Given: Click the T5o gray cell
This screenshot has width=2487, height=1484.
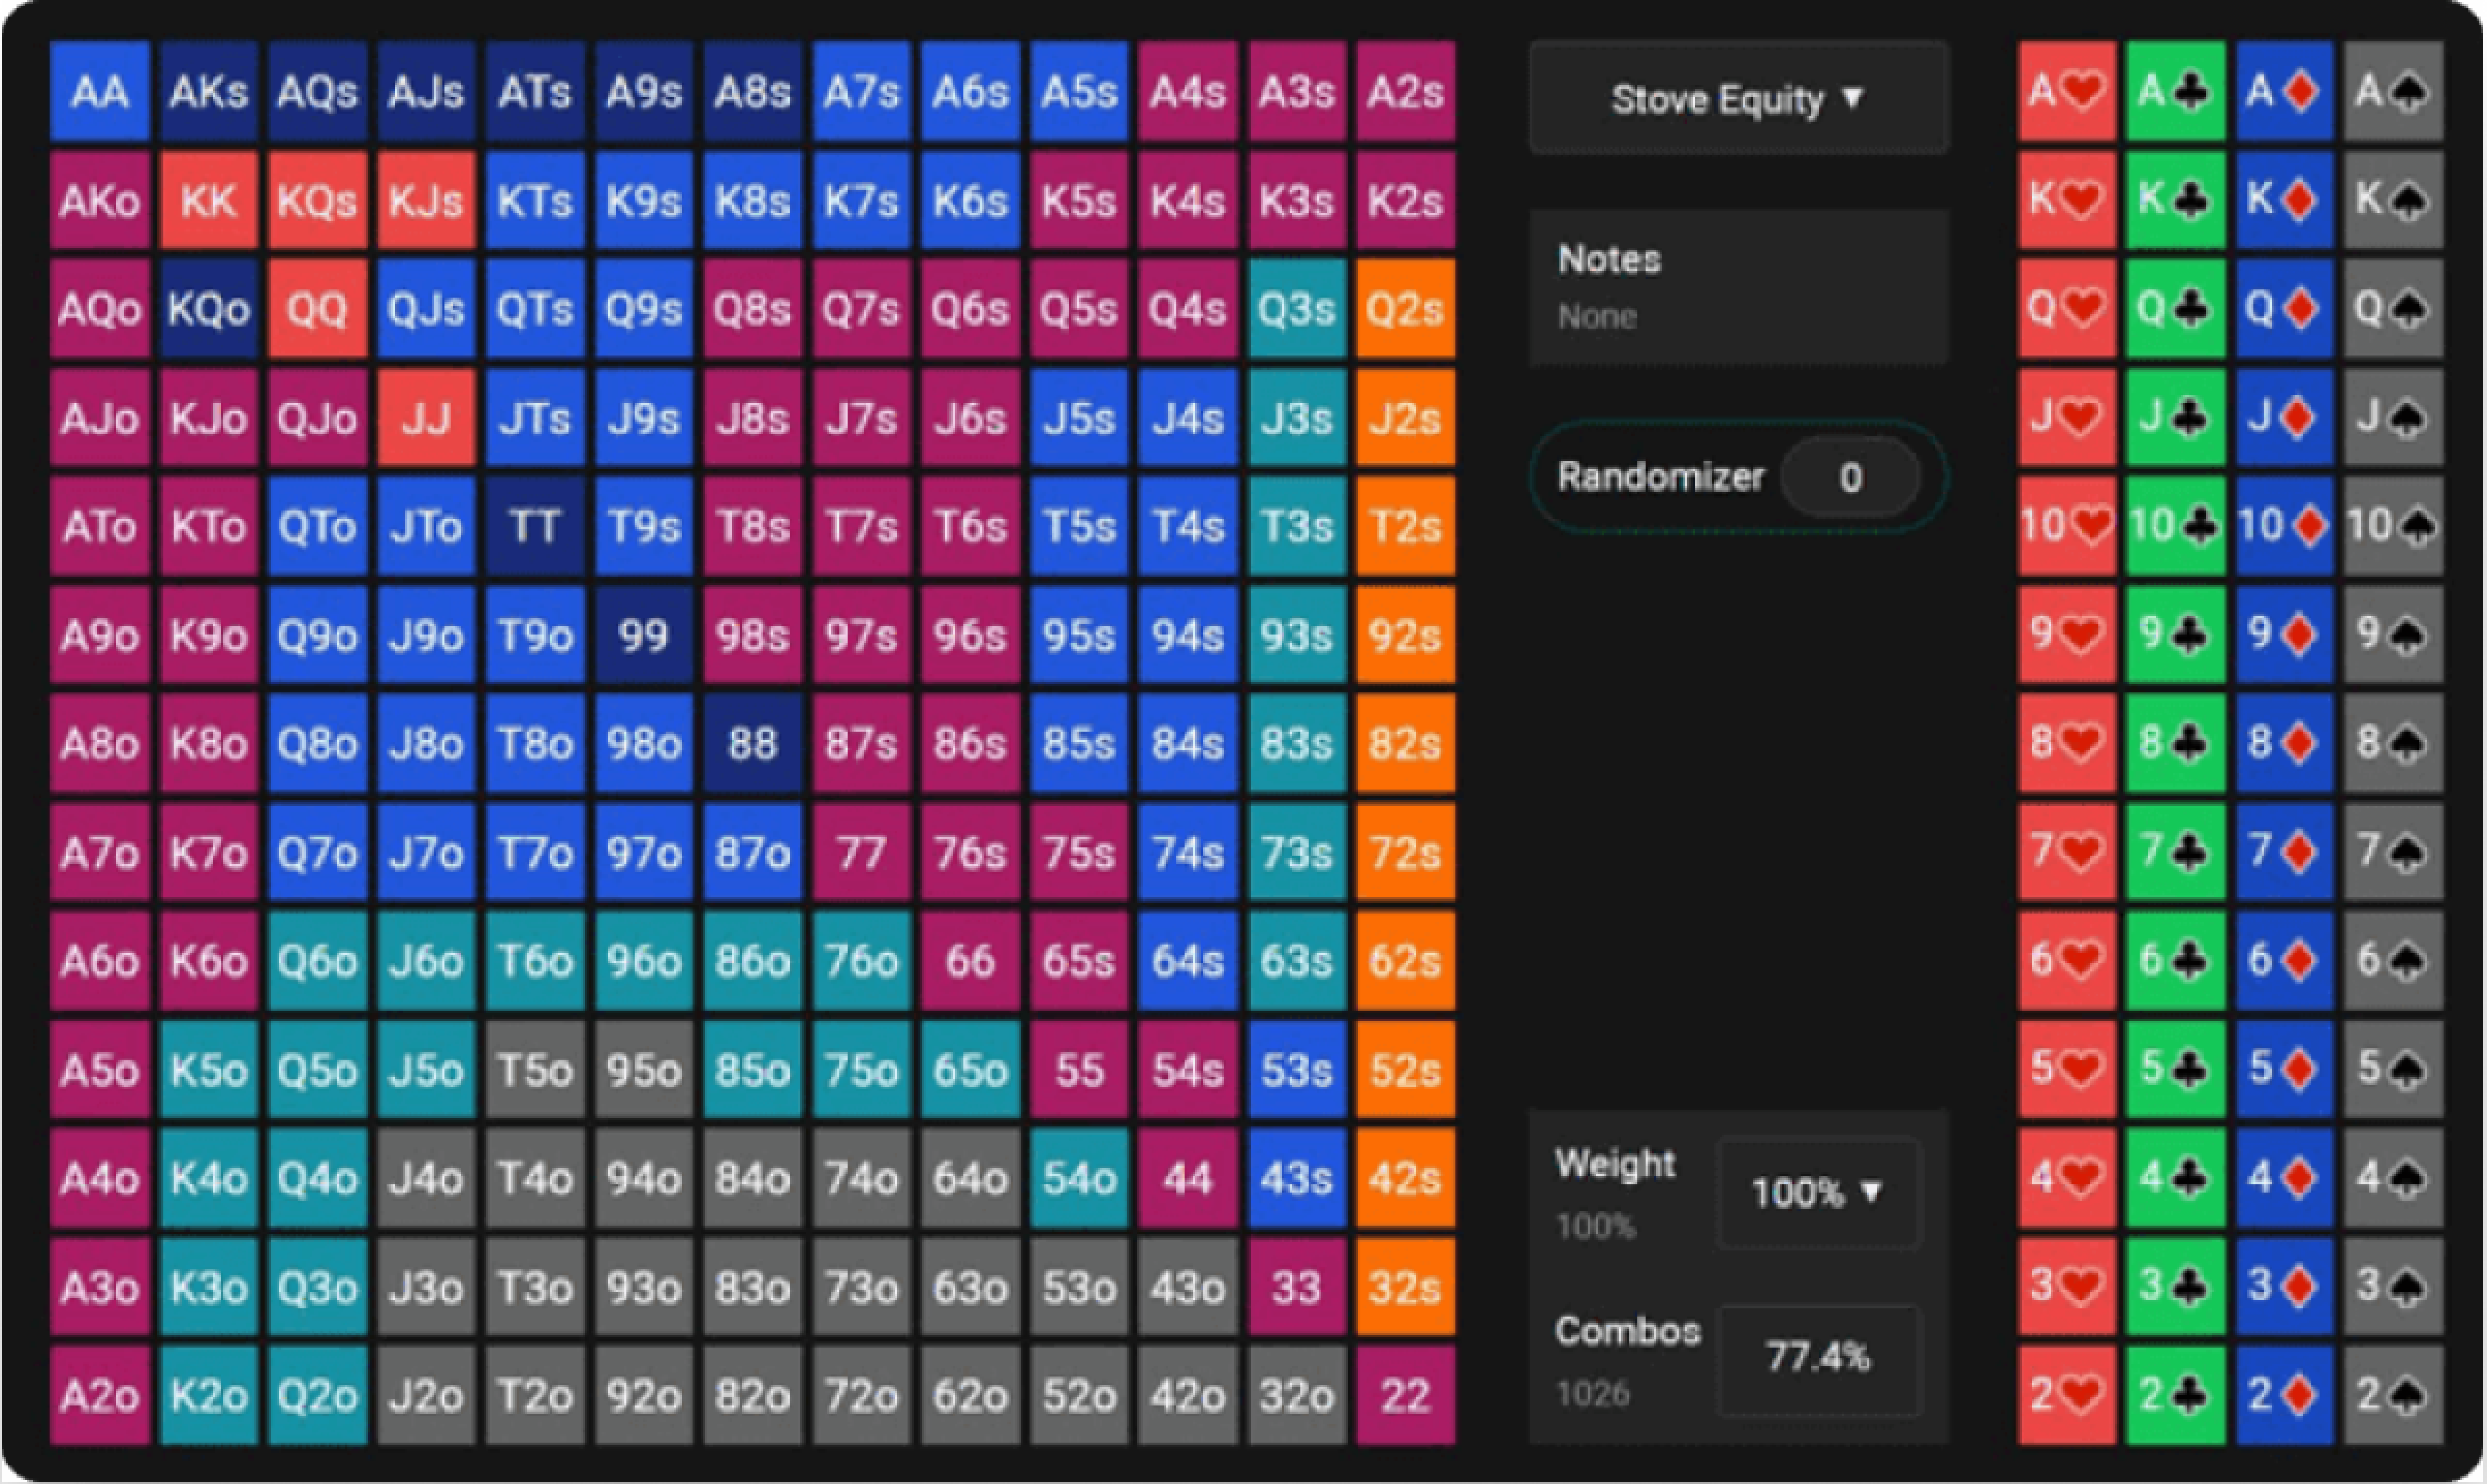Looking at the screenshot, I should 536,1070.
